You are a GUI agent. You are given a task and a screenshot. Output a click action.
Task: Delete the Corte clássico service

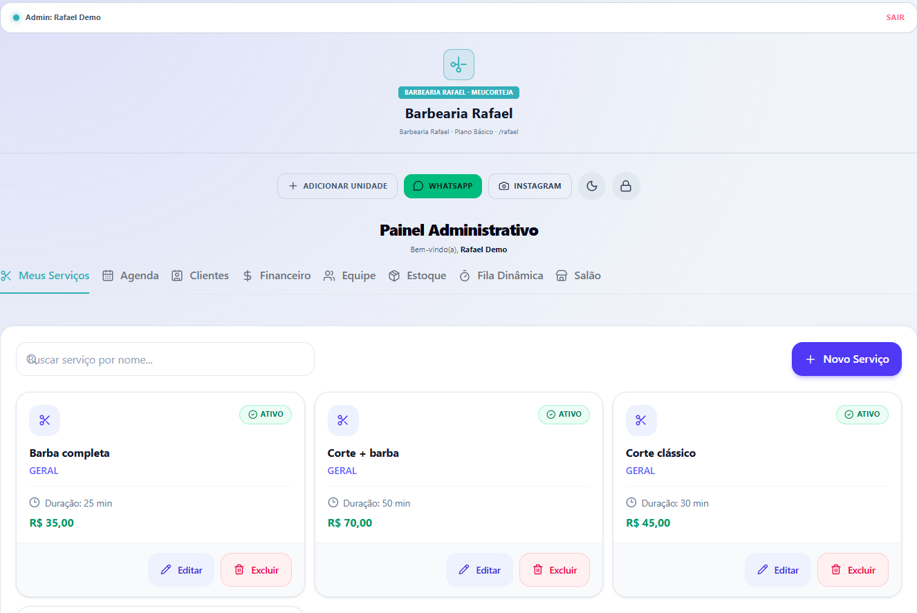pyautogui.click(x=853, y=570)
